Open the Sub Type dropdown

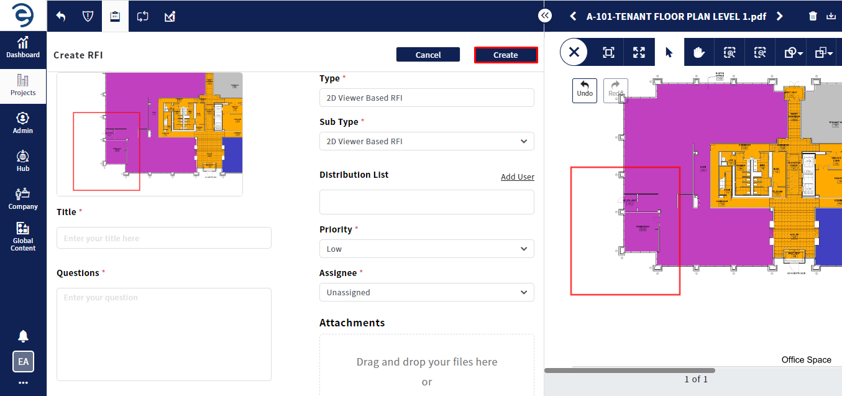point(426,141)
